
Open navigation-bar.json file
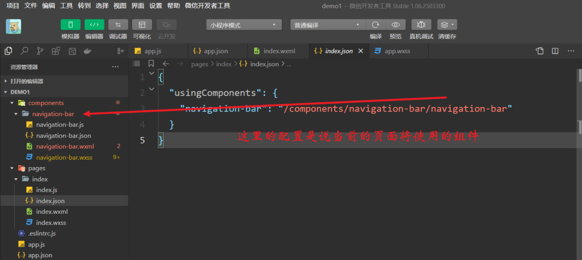(x=64, y=135)
